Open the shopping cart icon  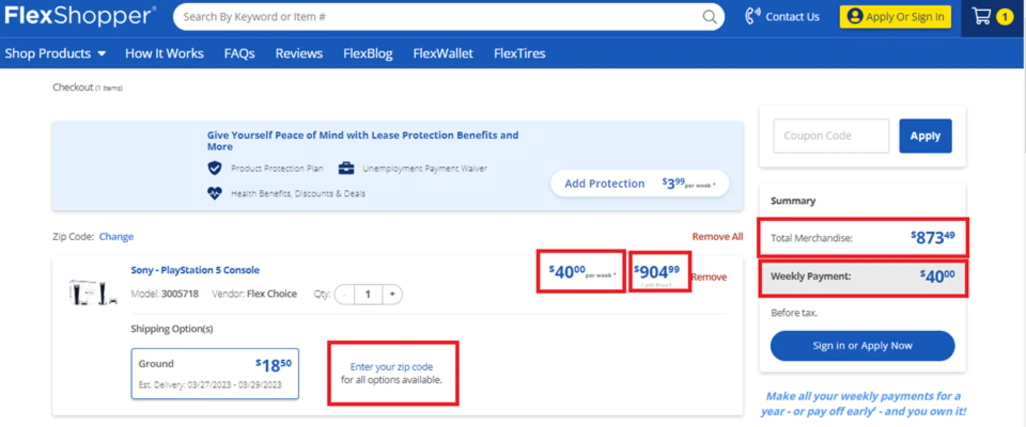(982, 17)
